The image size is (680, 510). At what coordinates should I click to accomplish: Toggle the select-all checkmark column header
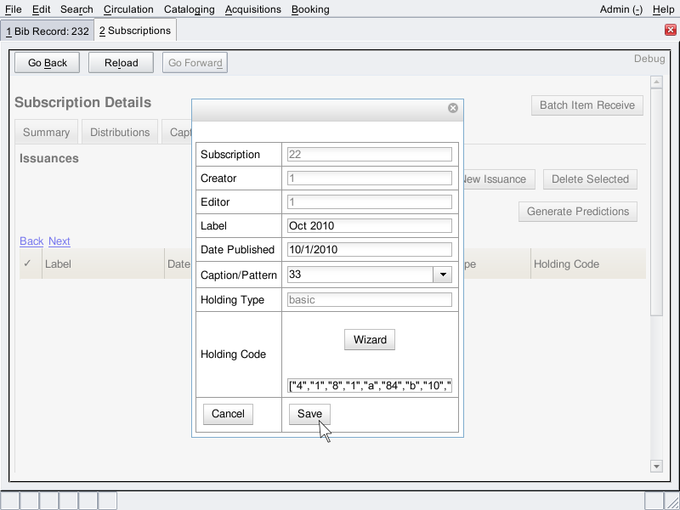[27, 263]
